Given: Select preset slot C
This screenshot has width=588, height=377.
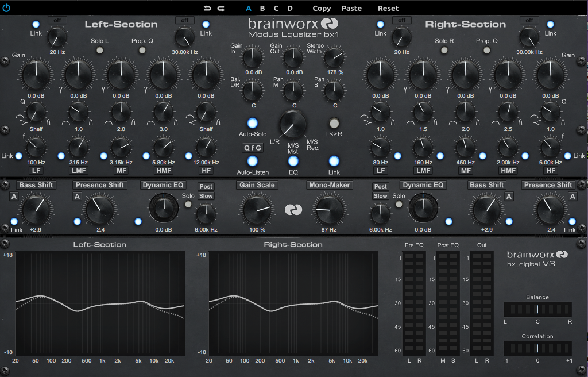Looking at the screenshot, I should [x=276, y=8].
